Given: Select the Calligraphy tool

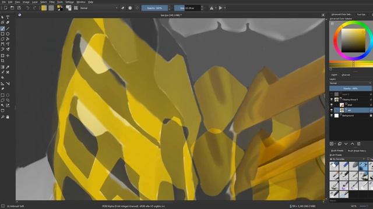Looking at the screenshot, I should (8, 23).
